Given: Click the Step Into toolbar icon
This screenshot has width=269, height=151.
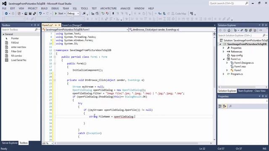Looking at the screenshot, I should coord(160,13).
